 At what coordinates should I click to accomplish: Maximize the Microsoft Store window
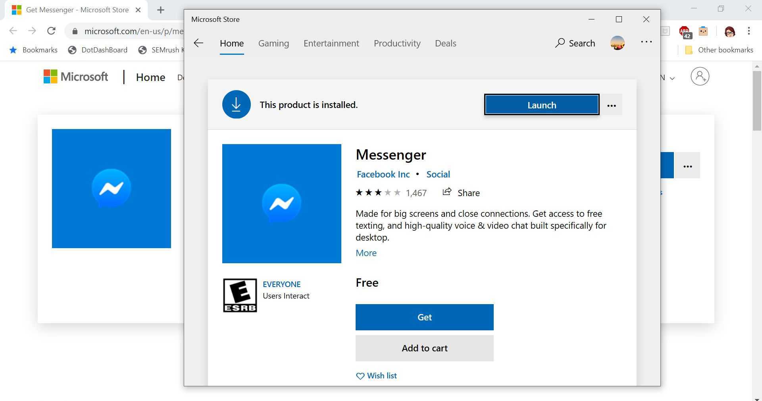[x=619, y=19]
